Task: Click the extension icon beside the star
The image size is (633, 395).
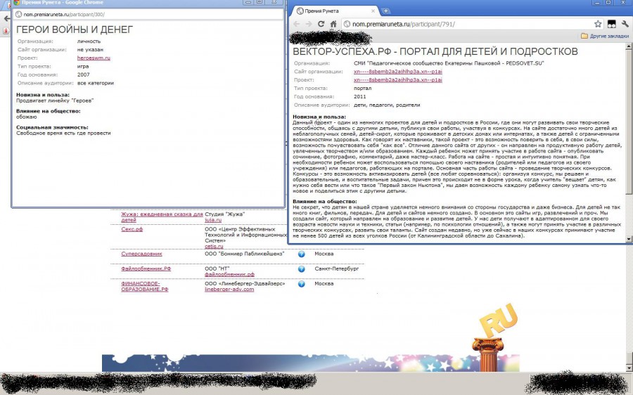Action: pyautogui.click(x=612, y=24)
